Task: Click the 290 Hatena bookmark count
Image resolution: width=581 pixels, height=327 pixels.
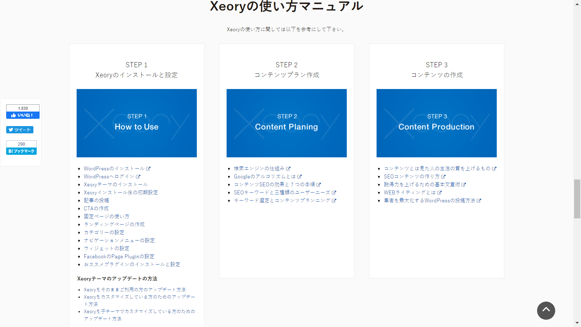Action: click(21, 144)
